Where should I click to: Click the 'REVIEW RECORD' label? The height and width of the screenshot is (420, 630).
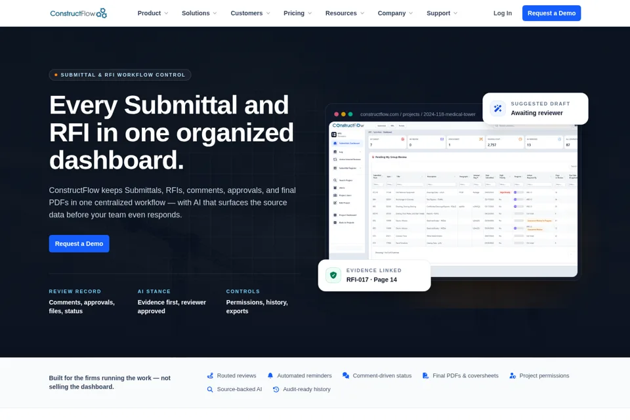[75, 291]
